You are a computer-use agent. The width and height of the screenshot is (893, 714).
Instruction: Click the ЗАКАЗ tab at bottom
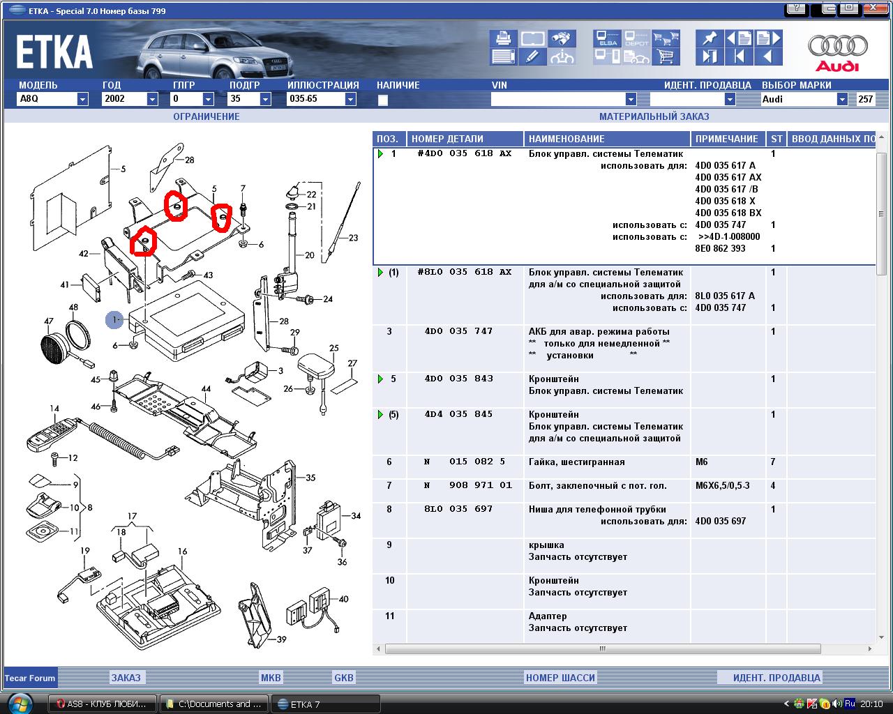point(126,677)
